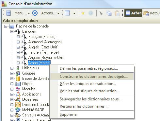Select the Langues tree item

point(29,31)
